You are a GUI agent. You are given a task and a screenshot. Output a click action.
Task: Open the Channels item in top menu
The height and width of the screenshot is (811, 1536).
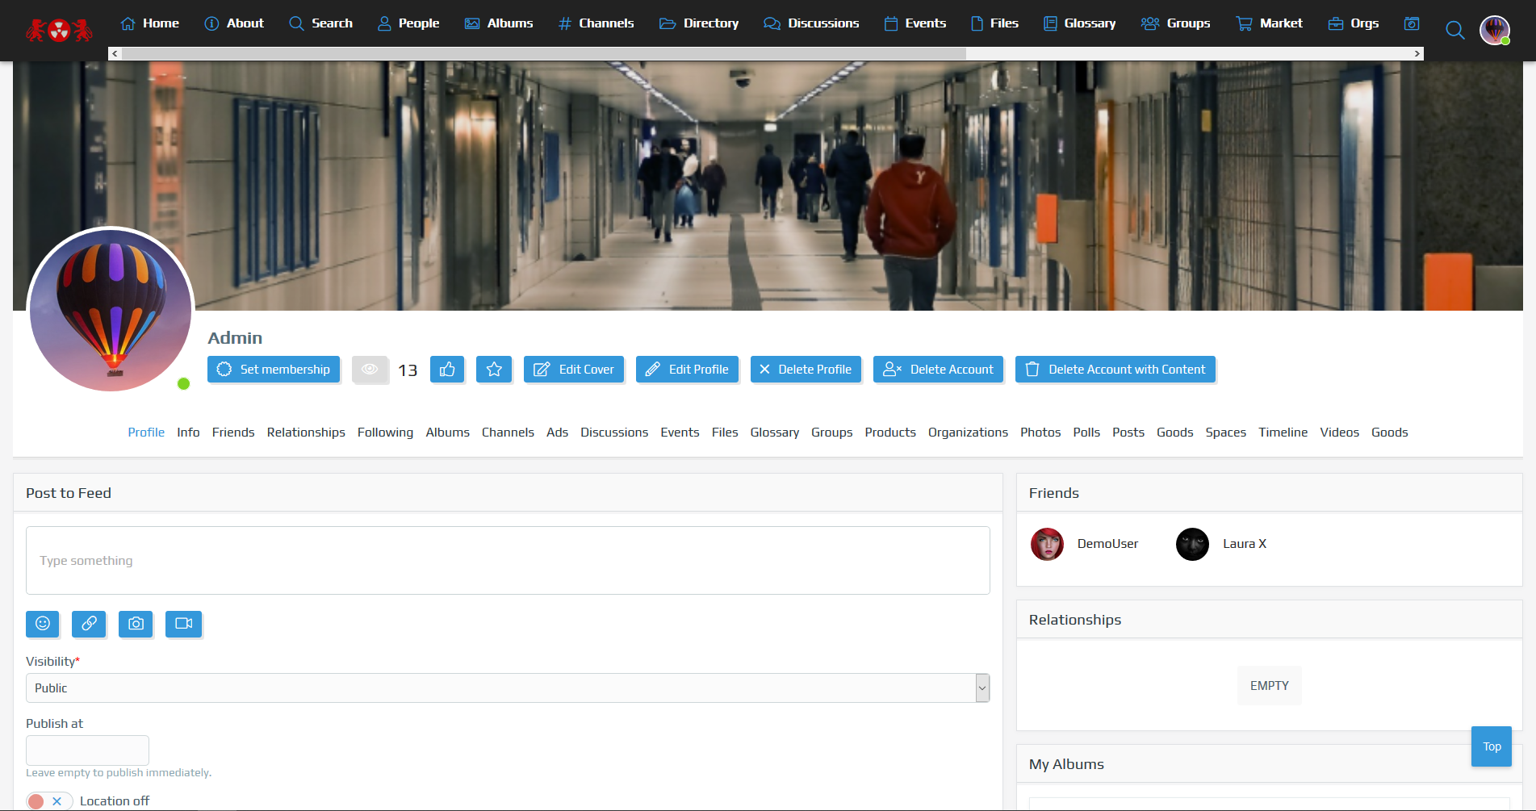[596, 23]
